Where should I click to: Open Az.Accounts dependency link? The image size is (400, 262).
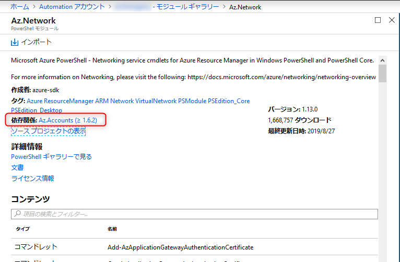68,120
